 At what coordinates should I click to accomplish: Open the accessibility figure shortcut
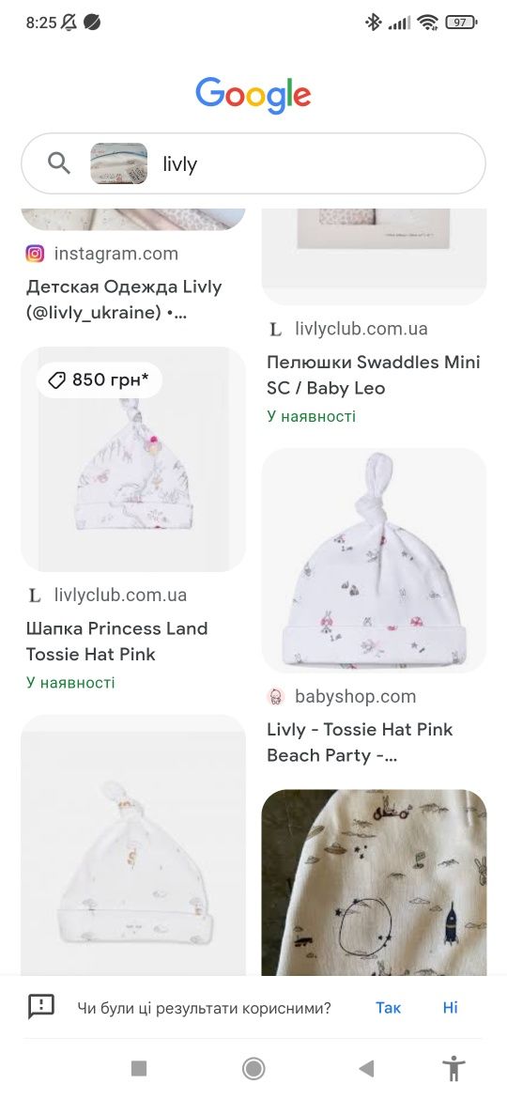click(453, 1068)
